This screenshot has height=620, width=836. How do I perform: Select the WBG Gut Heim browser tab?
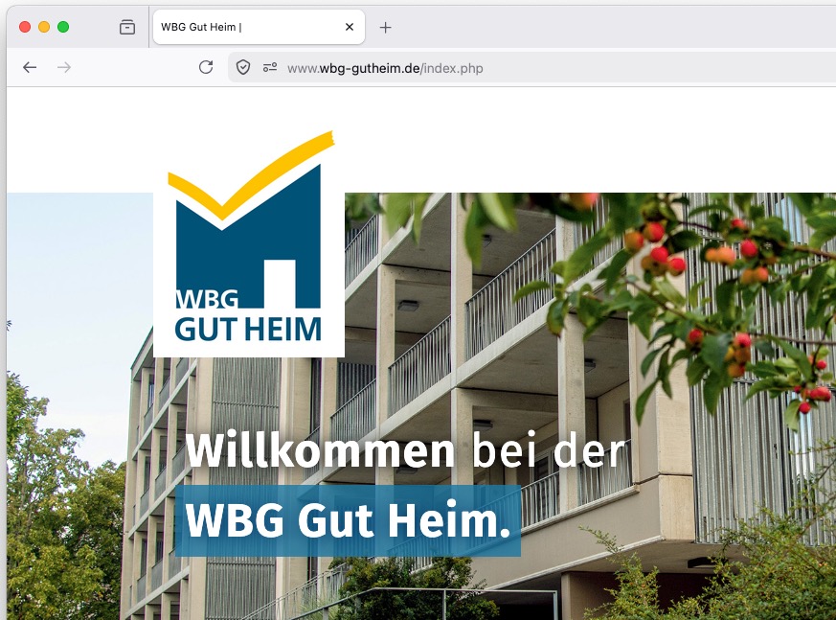click(x=259, y=27)
